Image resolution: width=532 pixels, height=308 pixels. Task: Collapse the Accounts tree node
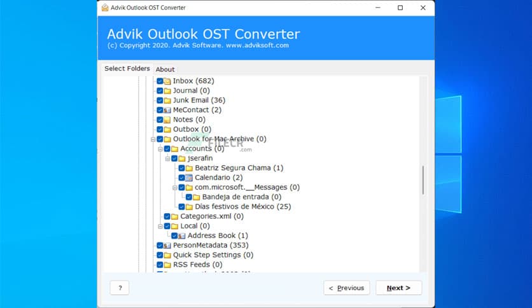tap(160, 150)
